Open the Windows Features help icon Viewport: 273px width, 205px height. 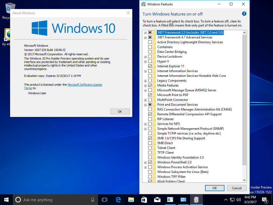point(244,14)
